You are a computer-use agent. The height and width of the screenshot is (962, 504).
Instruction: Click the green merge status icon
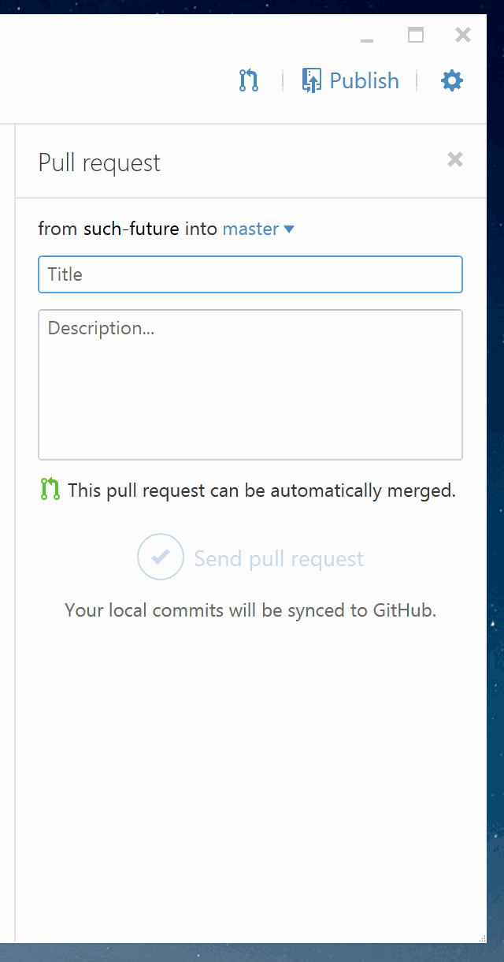click(x=50, y=490)
